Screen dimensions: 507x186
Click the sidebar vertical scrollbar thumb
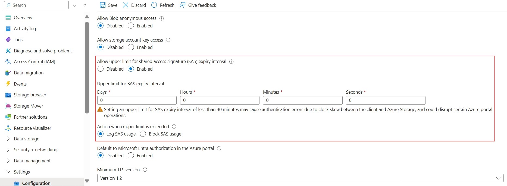pyautogui.click(x=87, y=67)
